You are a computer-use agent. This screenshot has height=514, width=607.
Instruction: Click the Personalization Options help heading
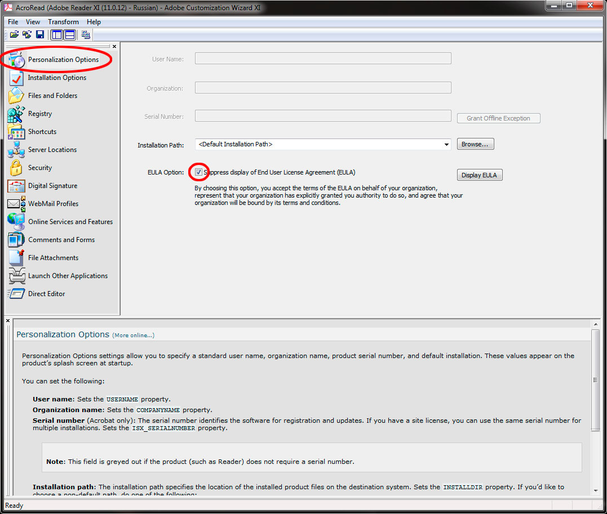(63, 334)
